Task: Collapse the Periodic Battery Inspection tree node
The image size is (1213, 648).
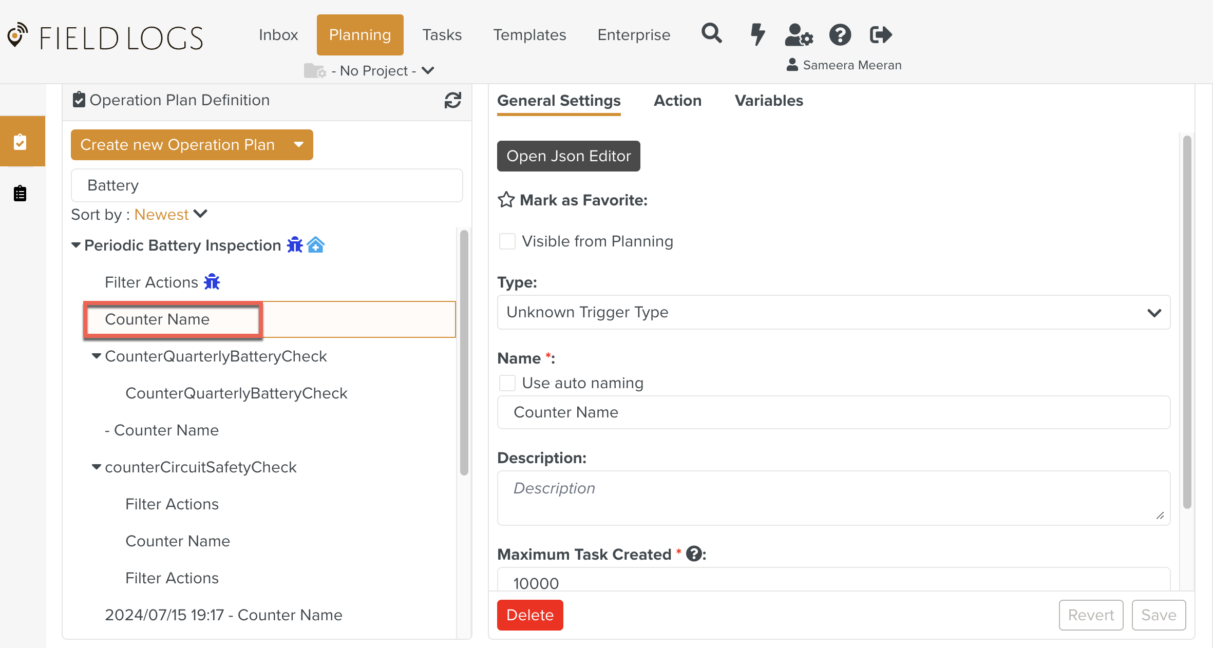Action: pyautogui.click(x=76, y=245)
